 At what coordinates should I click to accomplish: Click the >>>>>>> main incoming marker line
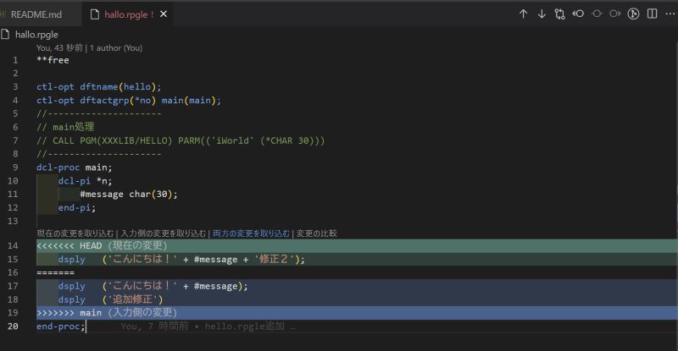click(x=357, y=313)
